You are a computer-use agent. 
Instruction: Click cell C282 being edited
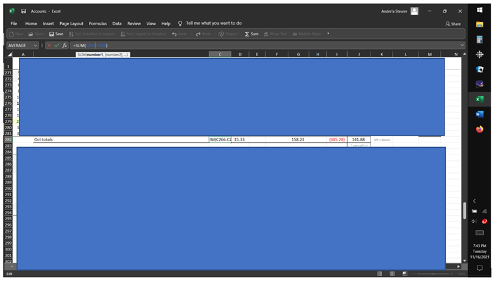(220, 139)
